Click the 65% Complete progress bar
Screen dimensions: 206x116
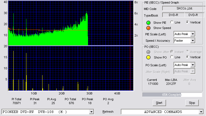click(x=172, y=95)
